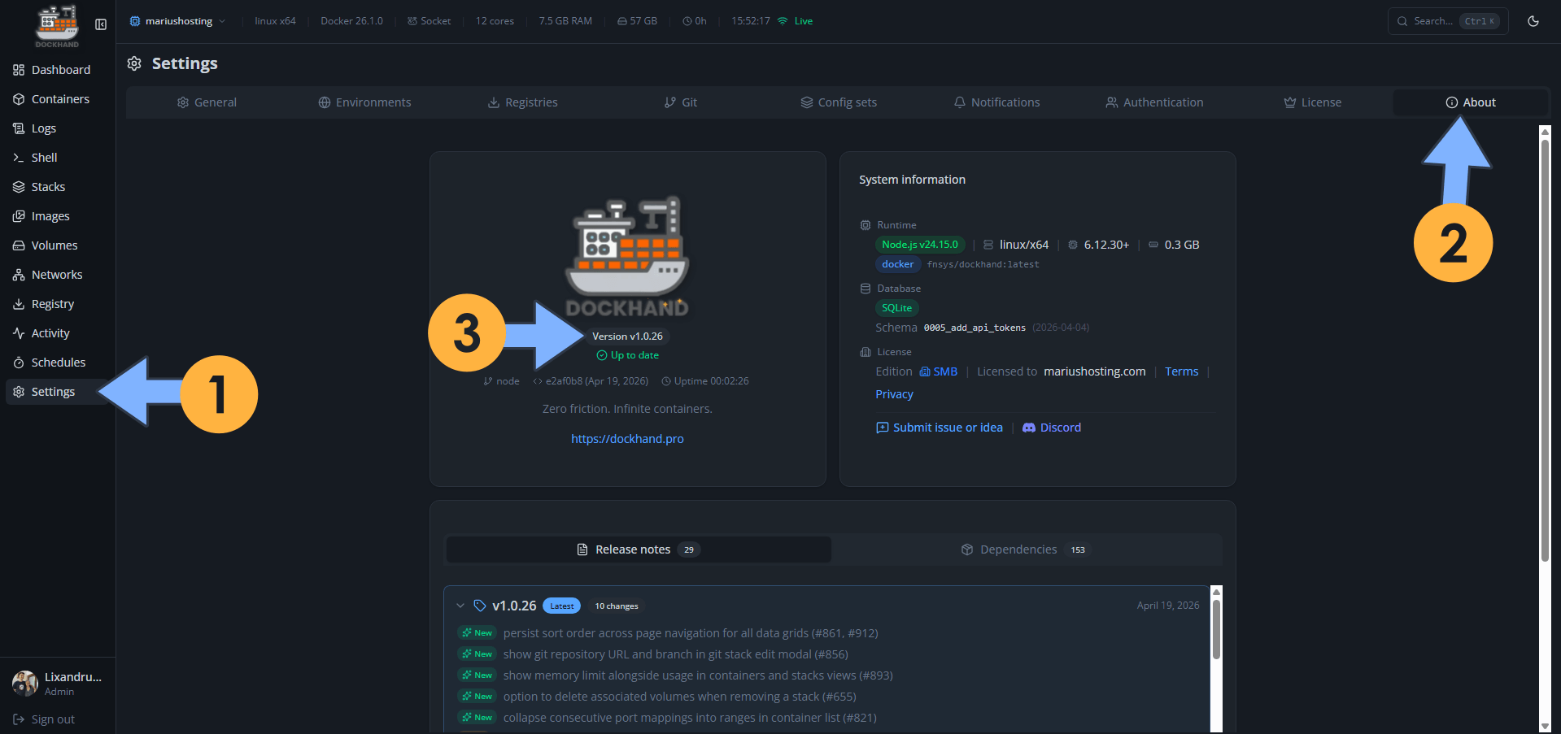Check the Activity log
The image size is (1561, 734).
[x=50, y=332]
